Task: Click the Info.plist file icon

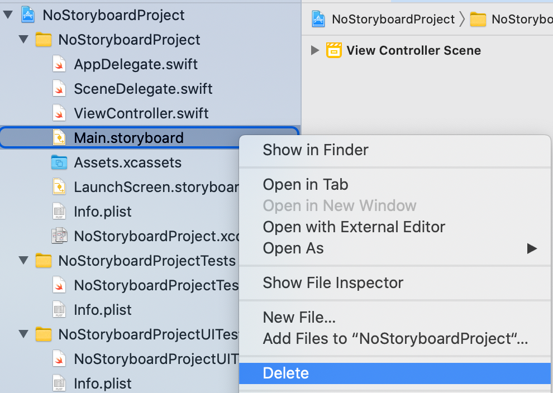Action: pos(59,211)
